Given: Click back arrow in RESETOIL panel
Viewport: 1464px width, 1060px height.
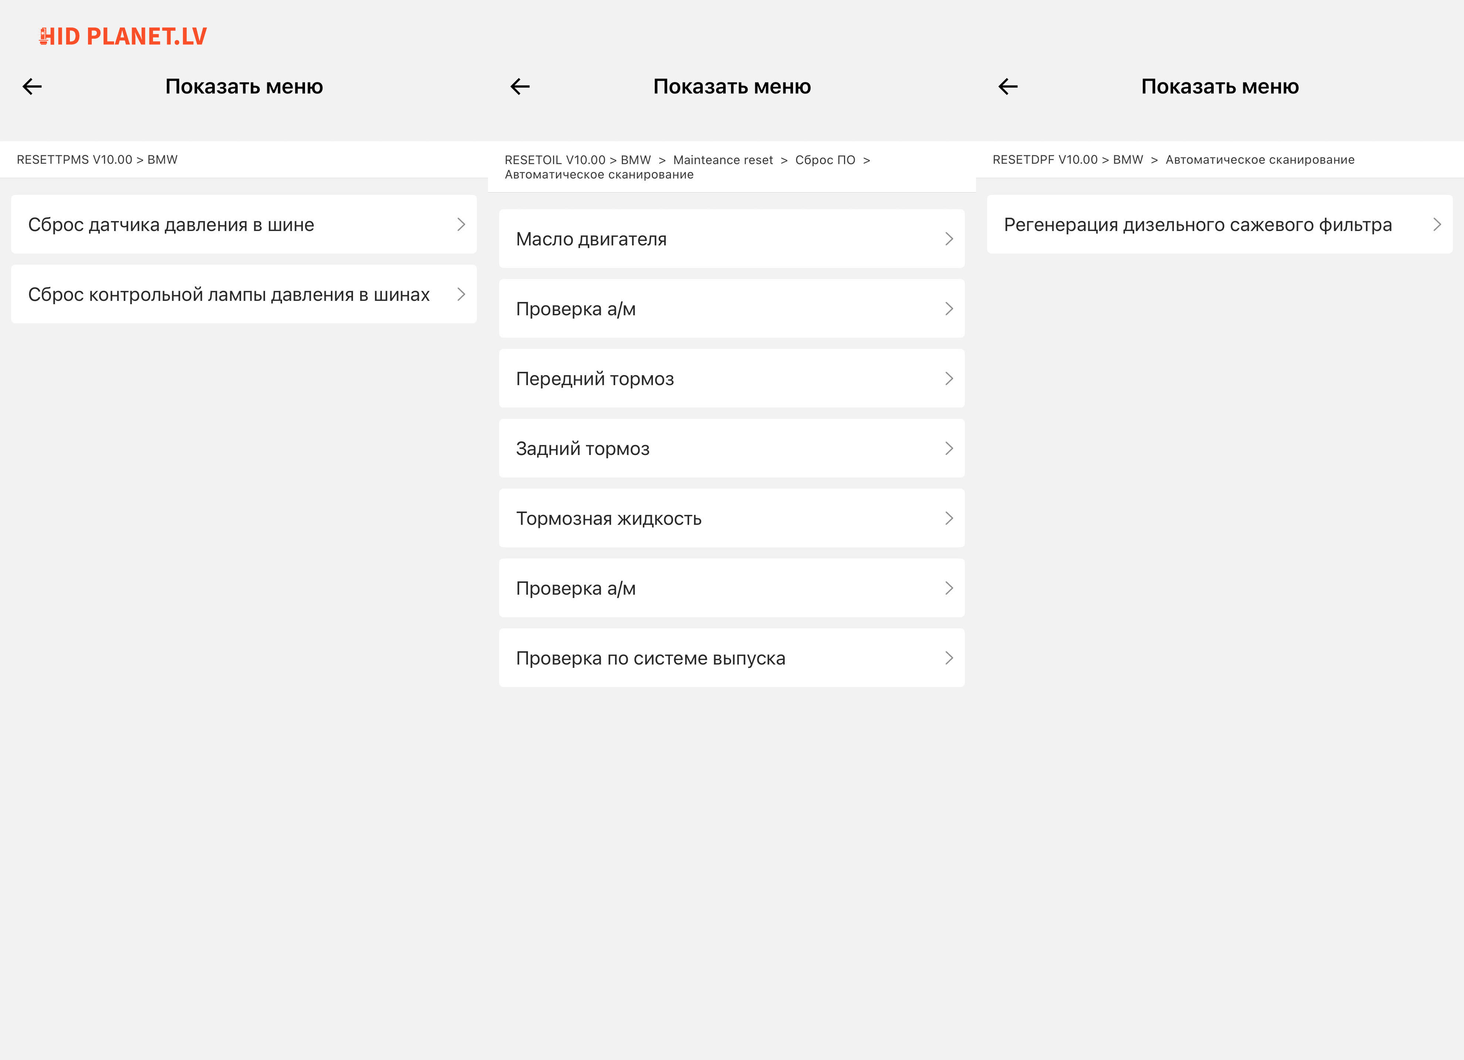Looking at the screenshot, I should 520,86.
